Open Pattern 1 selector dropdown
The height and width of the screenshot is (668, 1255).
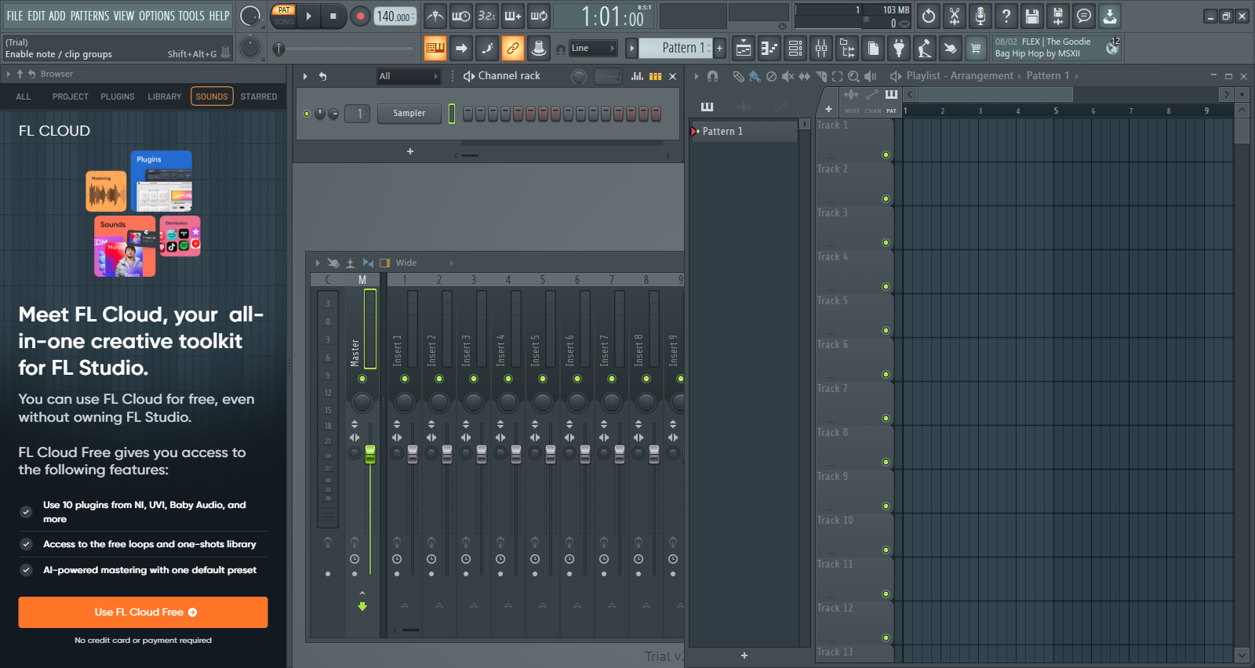pyautogui.click(x=675, y=48)
